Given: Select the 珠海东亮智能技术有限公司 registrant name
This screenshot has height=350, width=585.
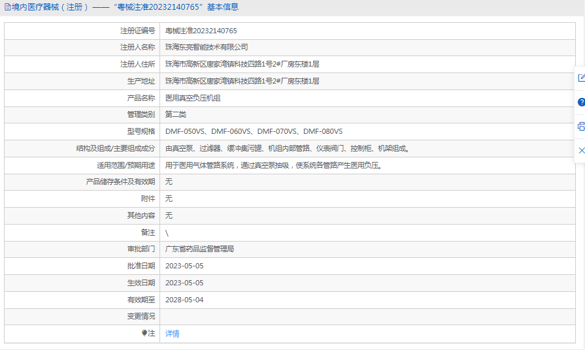Looking at the screenshot, I should coord(207,47).
